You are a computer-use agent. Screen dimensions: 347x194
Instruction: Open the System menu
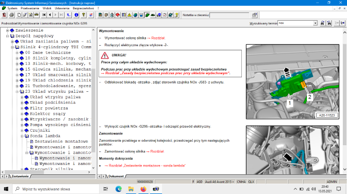[12, 8]
